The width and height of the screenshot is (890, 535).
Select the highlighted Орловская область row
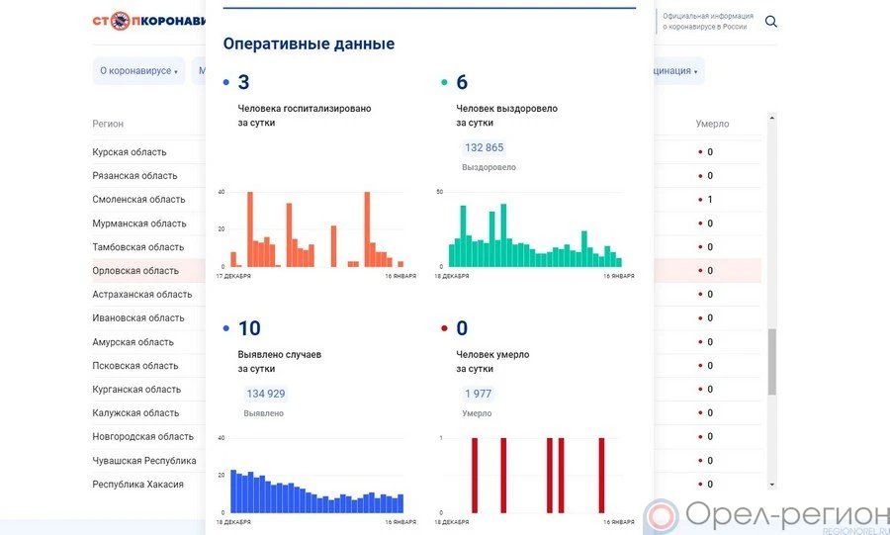click(135, 271)
